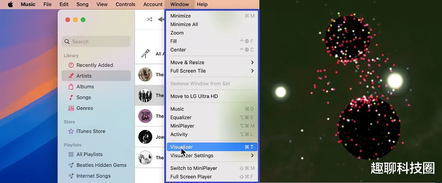Image resolution: width=442 pixels, height=183 pixels.
Task: Click the Beatles Hidden Gems playlist icon
Action: coord(71,165)
